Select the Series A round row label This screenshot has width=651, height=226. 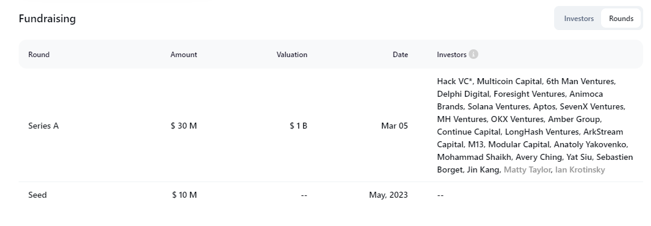[x=43, y=126]
